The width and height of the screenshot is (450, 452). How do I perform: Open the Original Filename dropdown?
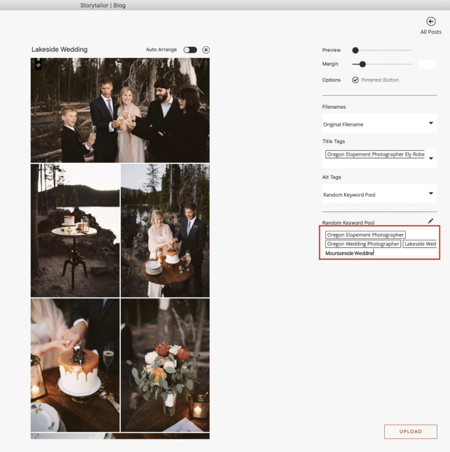[379, 124]
